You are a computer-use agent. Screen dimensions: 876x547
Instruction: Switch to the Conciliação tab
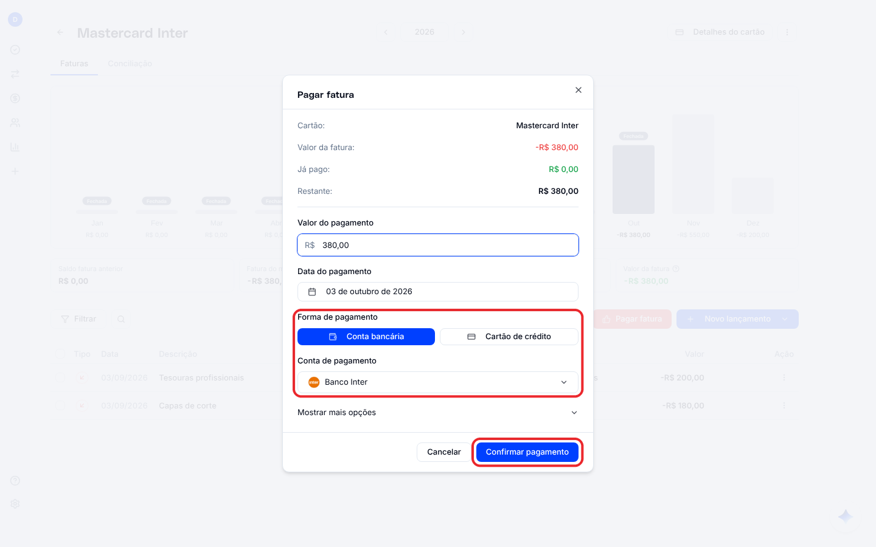(130, 64)
